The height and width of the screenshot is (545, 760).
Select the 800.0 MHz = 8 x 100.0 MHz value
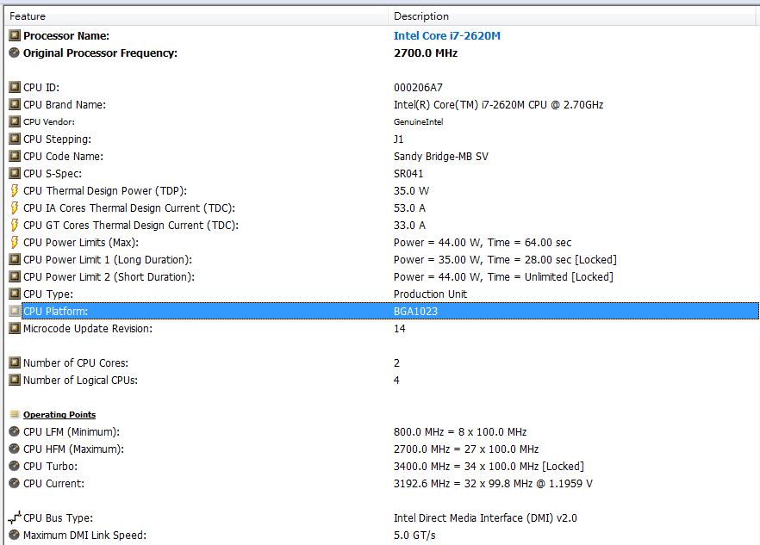tap(460, 431)
